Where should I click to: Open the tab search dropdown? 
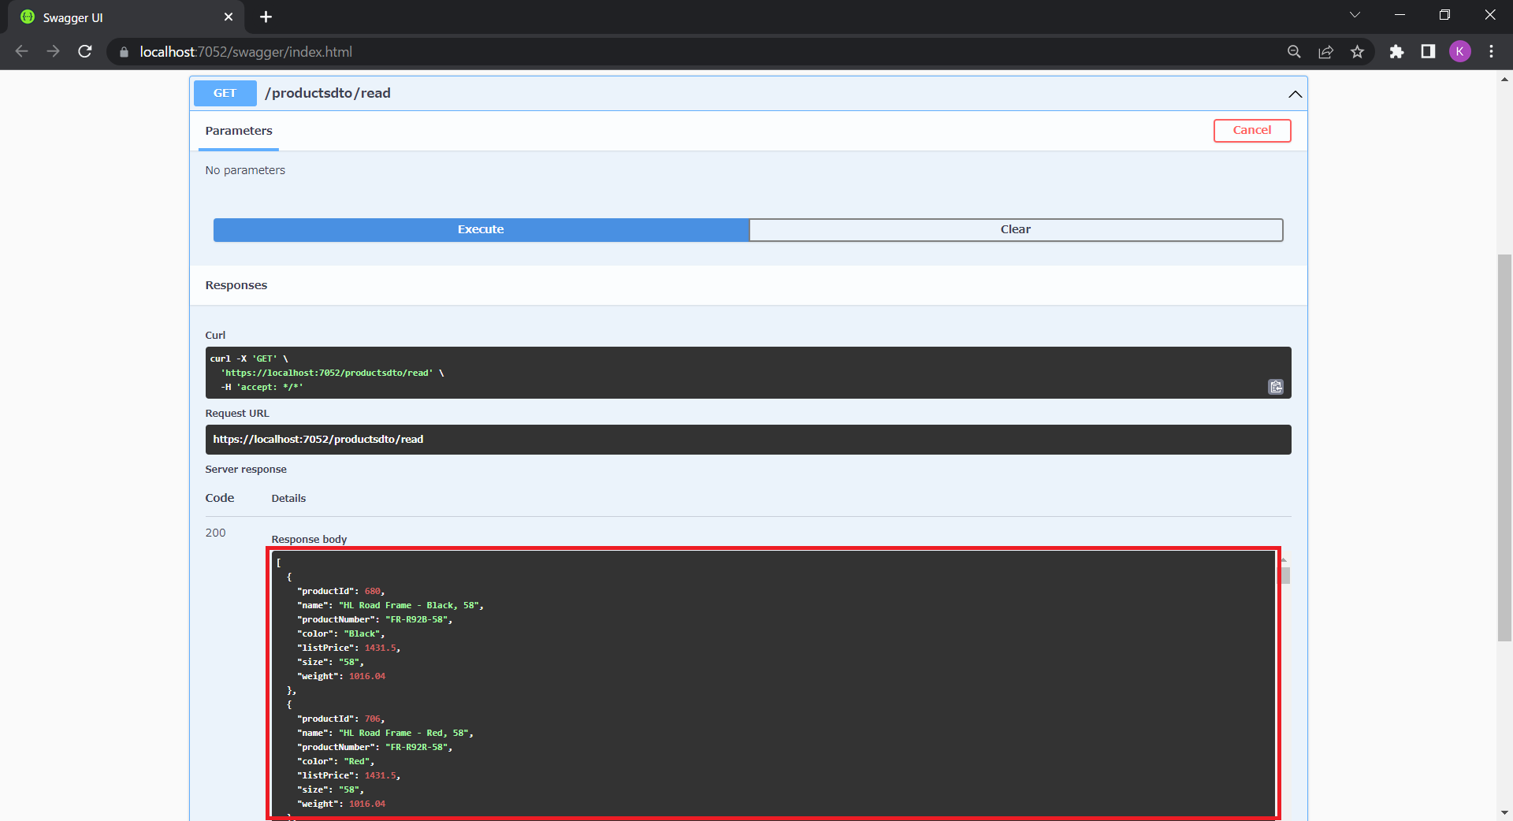click(1355, 15)
